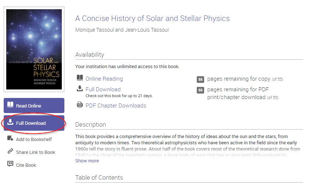313x183 pixels.
Task: Open the Full Download availability link
Action: tap(103, 89)
